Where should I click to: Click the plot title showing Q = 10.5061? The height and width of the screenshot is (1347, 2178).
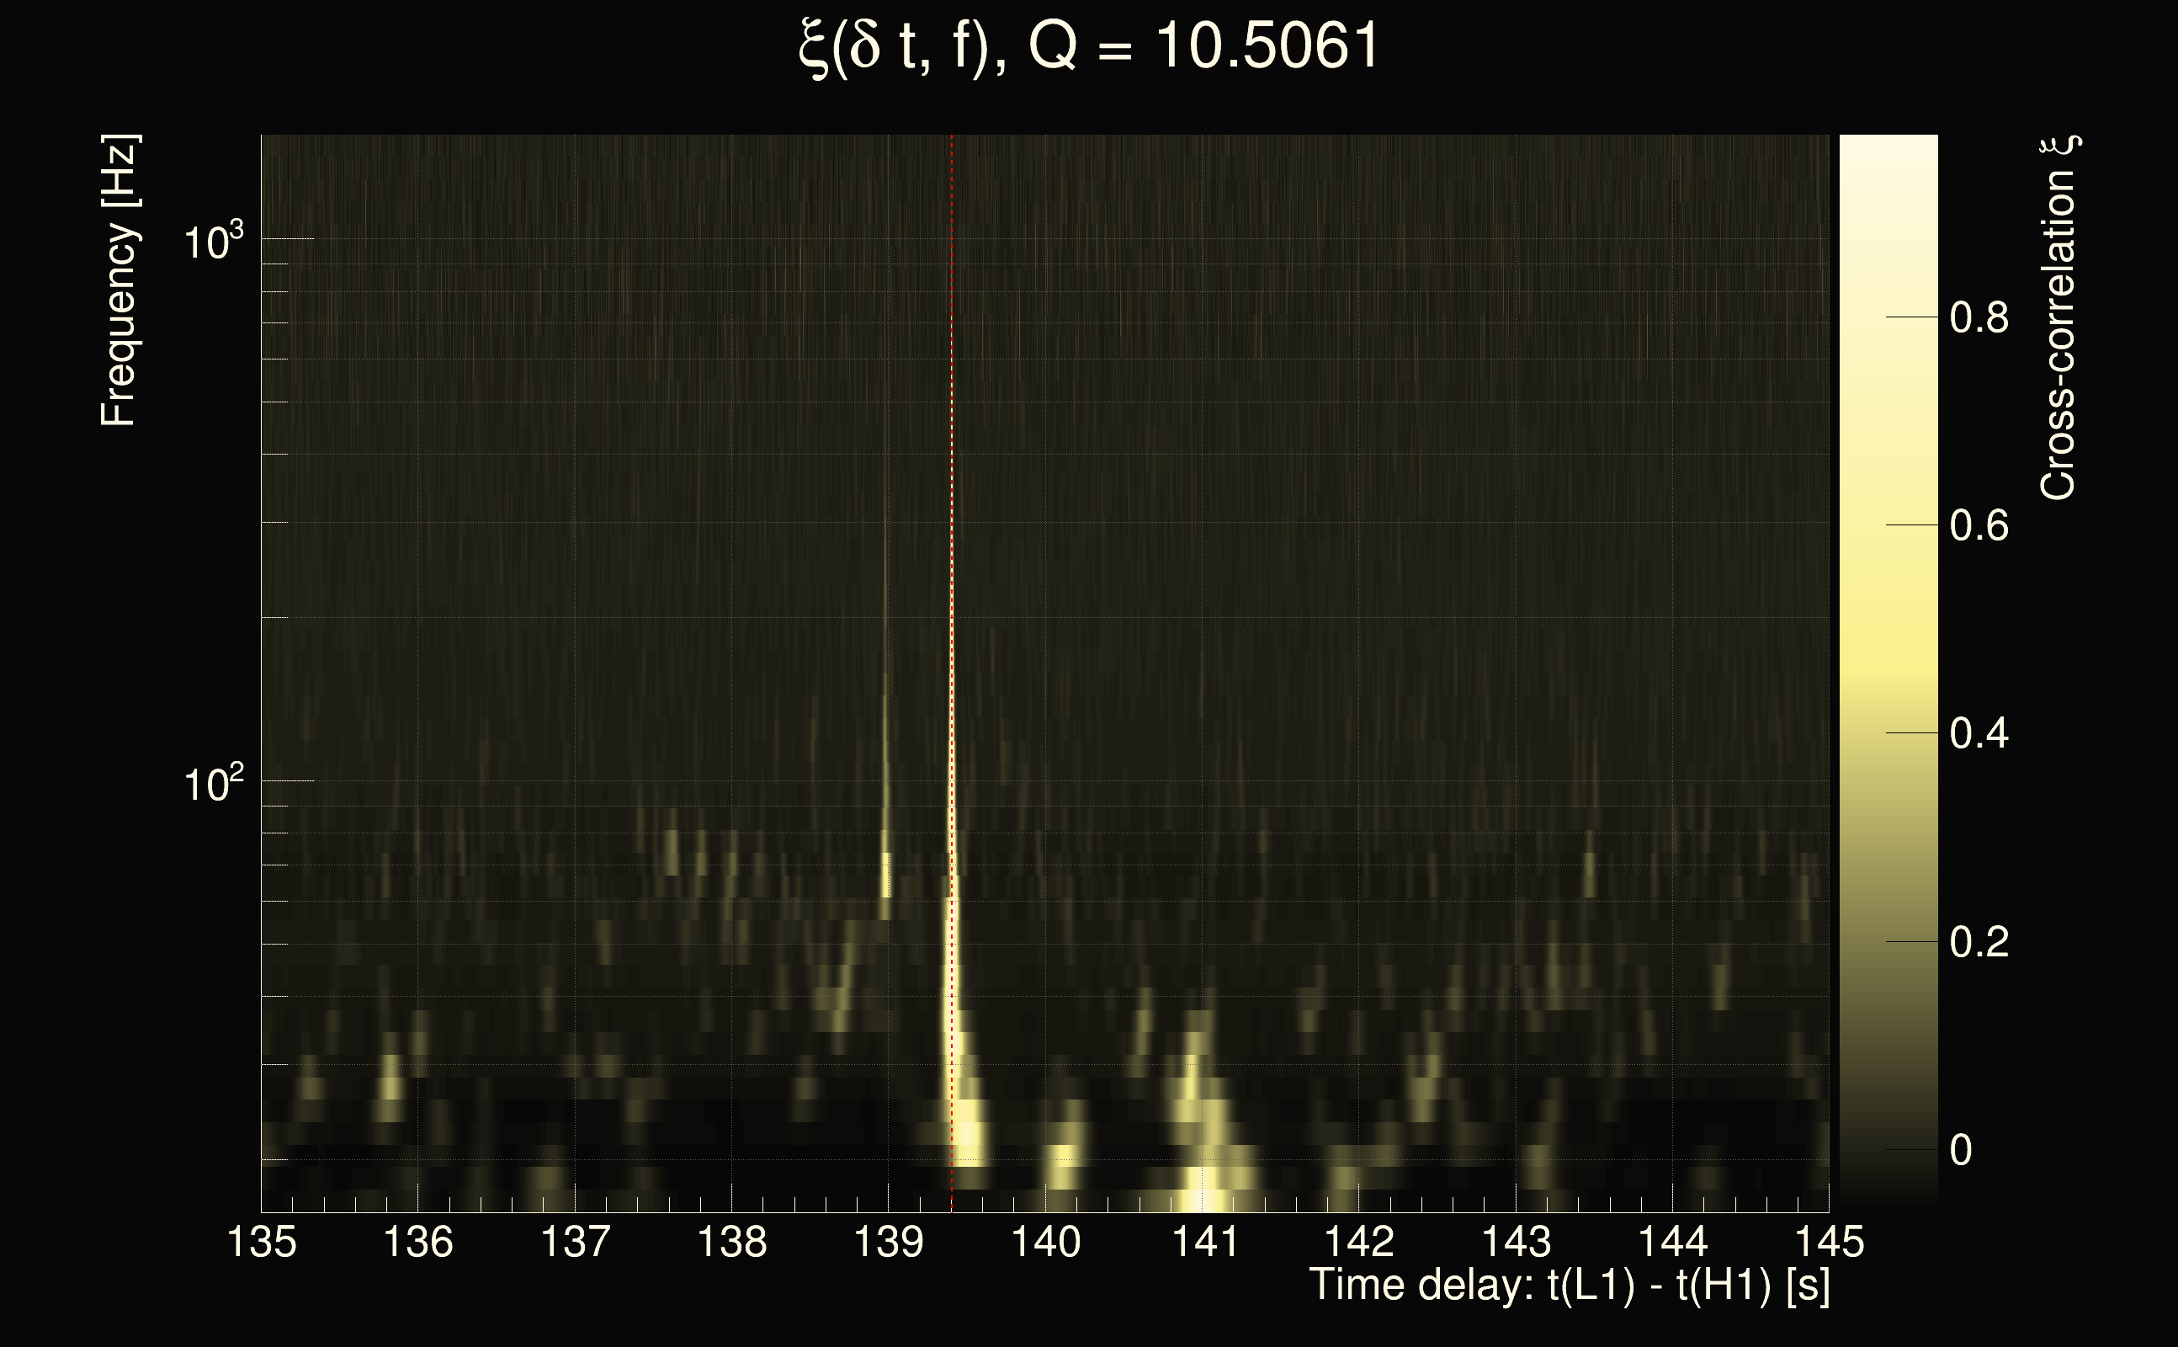click(1088, 46)
